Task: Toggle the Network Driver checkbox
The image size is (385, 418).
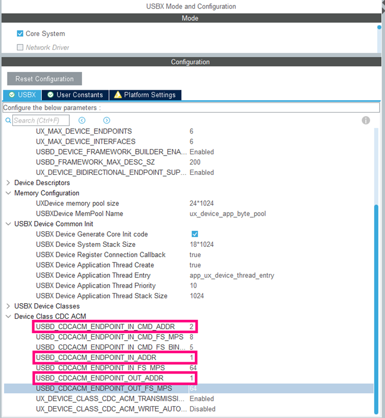Action: tap(20, 47)
